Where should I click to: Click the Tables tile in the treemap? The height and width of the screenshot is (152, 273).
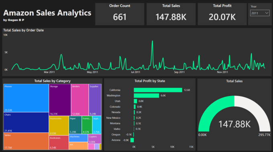point(26,141)
